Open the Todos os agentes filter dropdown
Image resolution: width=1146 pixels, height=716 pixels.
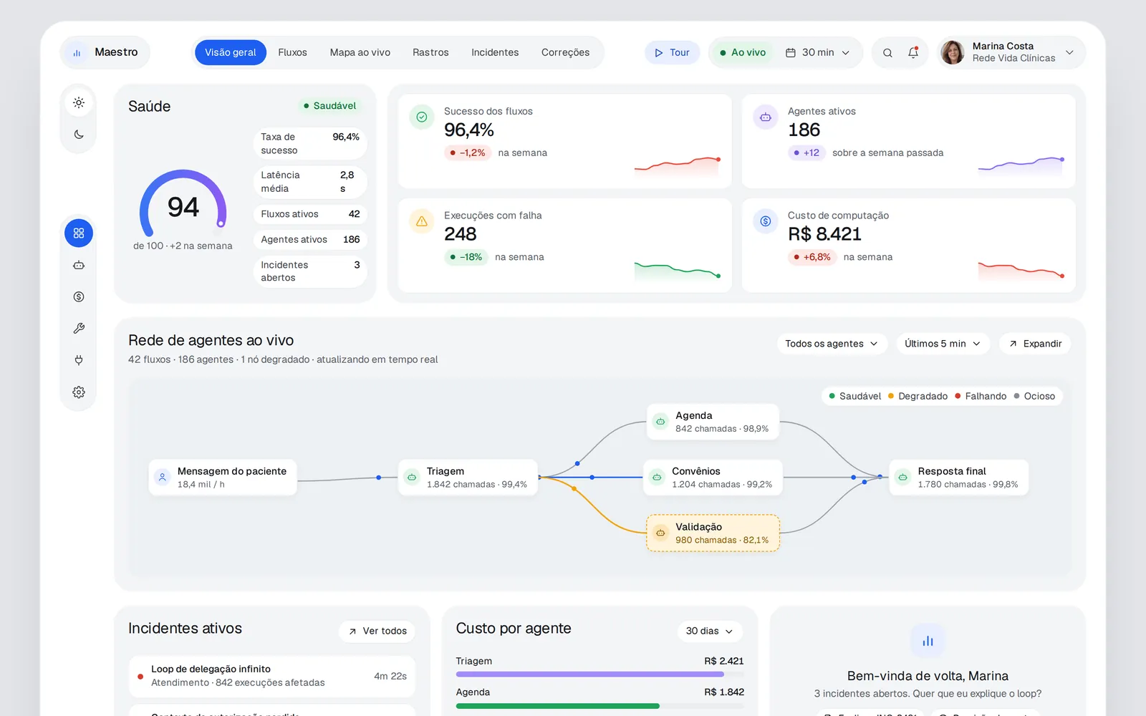[832, 344]
